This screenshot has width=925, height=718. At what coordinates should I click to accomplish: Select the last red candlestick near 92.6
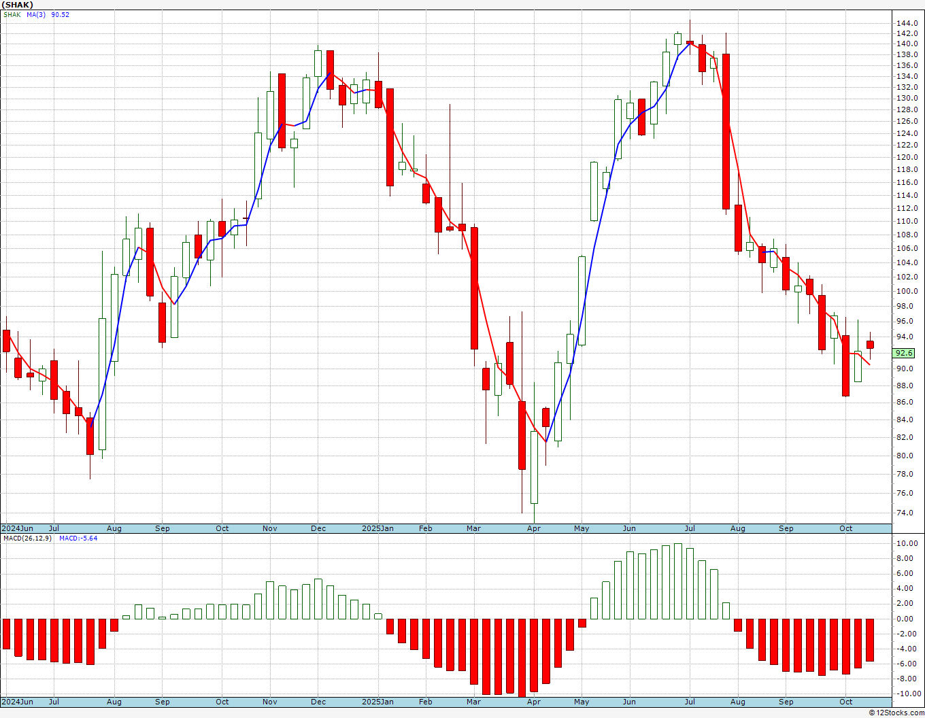[870, 345]
